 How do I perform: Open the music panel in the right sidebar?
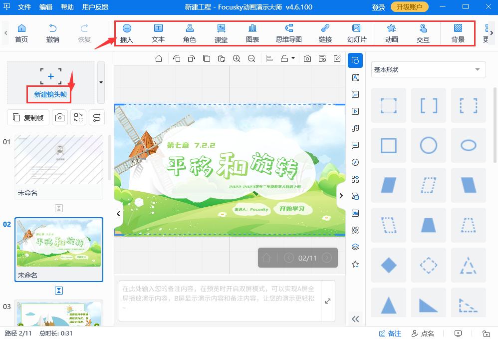click(355, 128)
